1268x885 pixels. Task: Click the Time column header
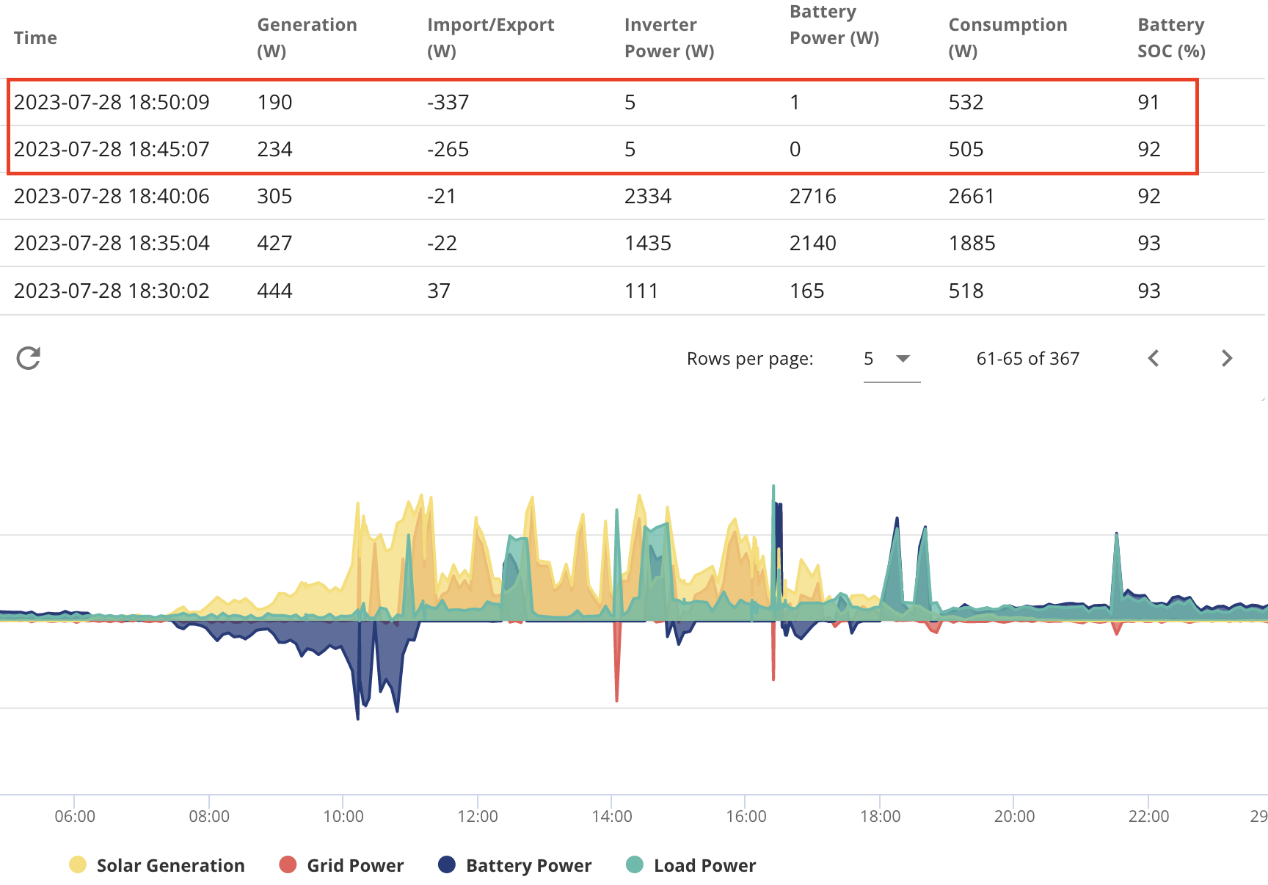[35, 38]
